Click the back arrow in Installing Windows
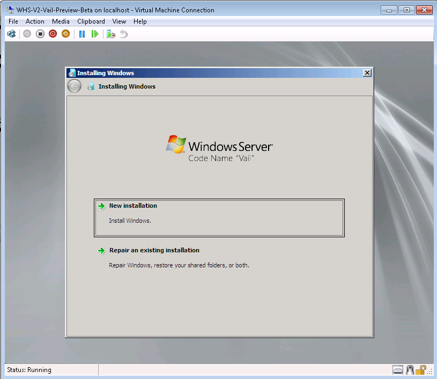Viewport: 437px width, 379px height. [75, 86]
